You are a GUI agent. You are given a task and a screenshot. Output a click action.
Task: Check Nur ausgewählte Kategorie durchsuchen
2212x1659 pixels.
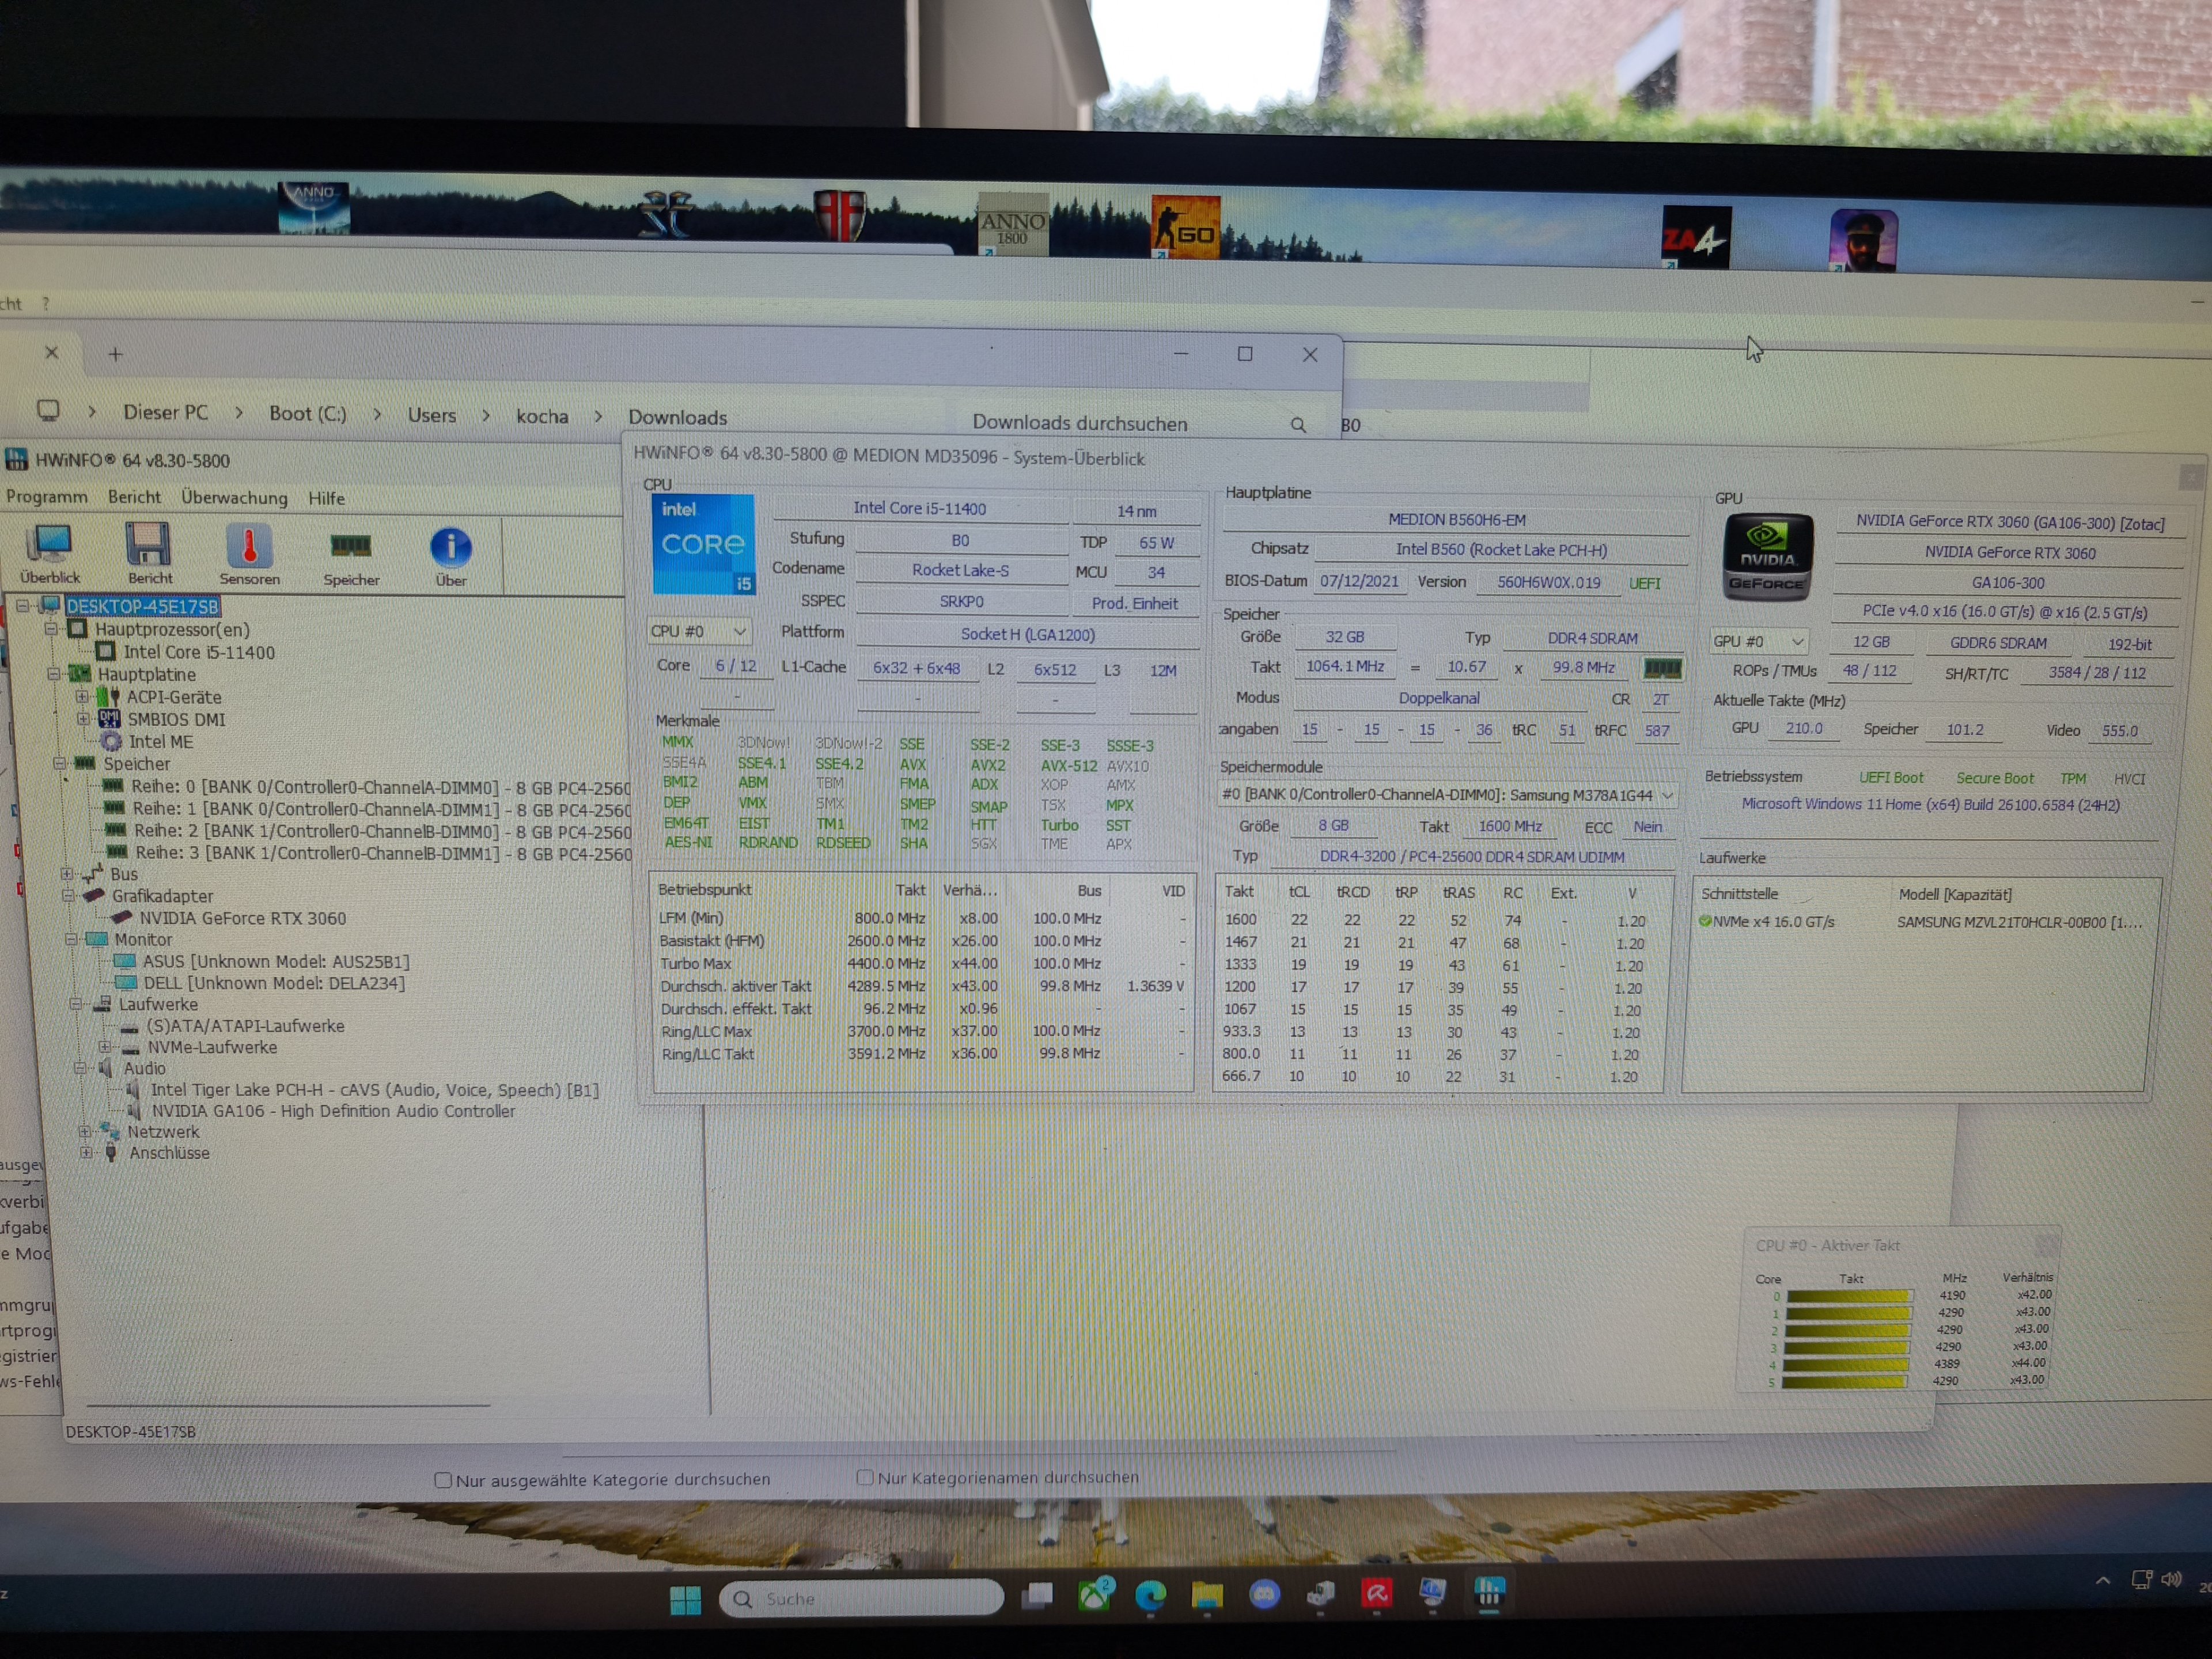click(443, 1480)
